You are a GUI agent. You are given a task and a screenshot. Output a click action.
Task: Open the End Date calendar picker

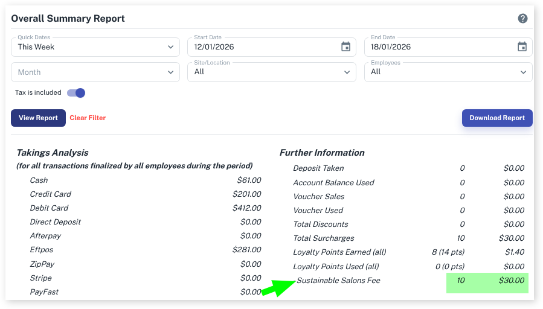522,47
